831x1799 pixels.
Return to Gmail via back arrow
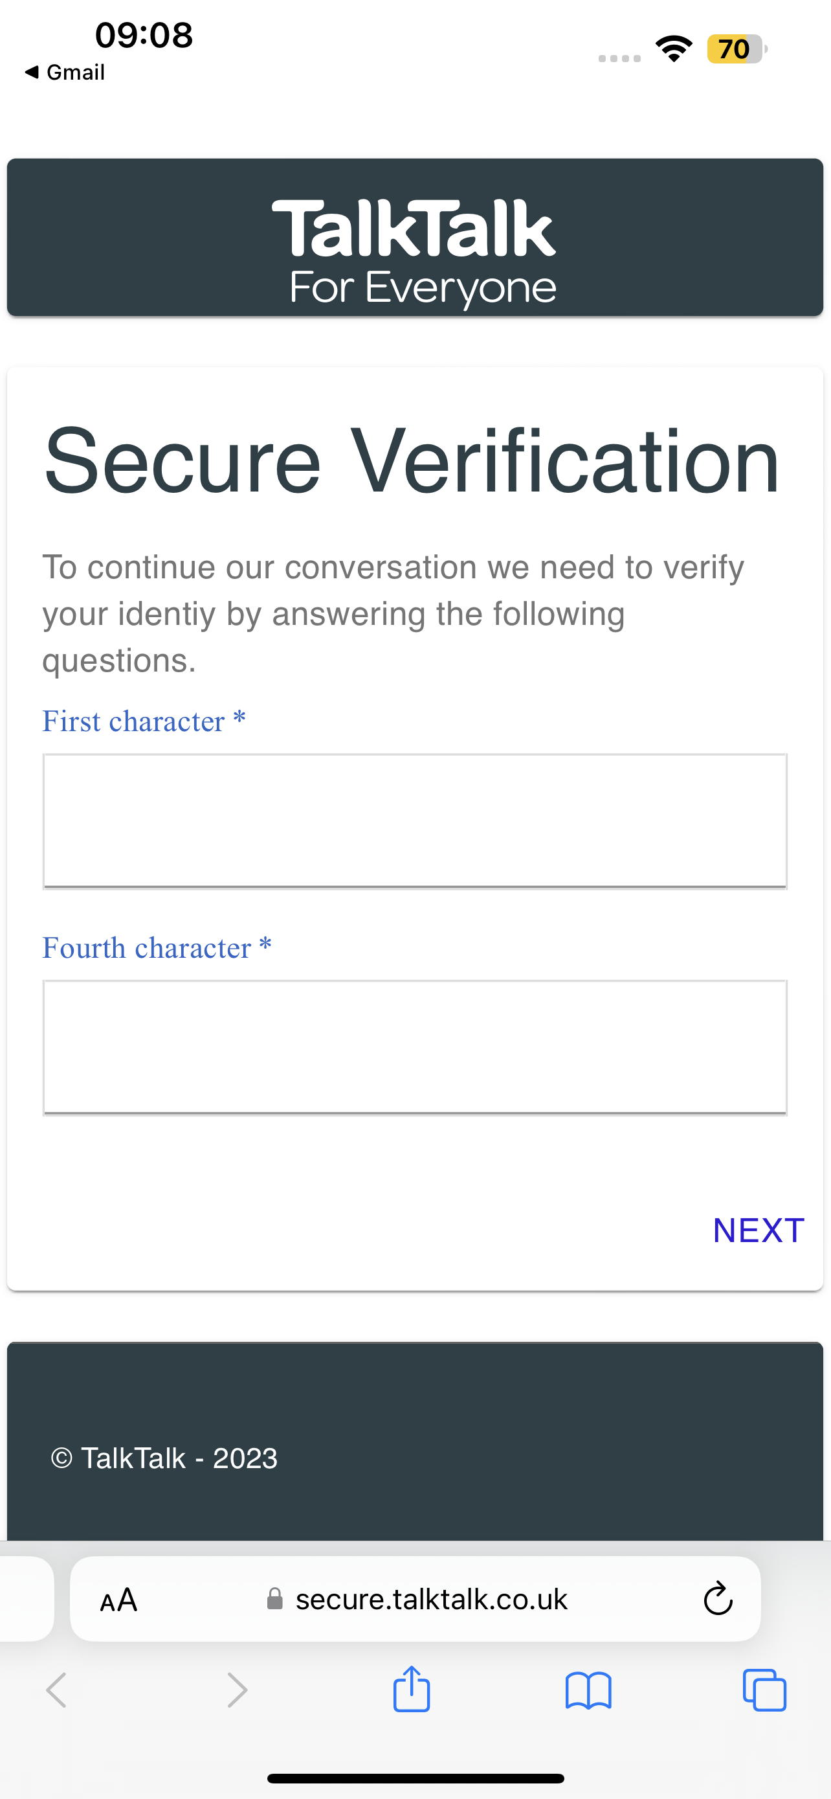(x=64, y=72)
